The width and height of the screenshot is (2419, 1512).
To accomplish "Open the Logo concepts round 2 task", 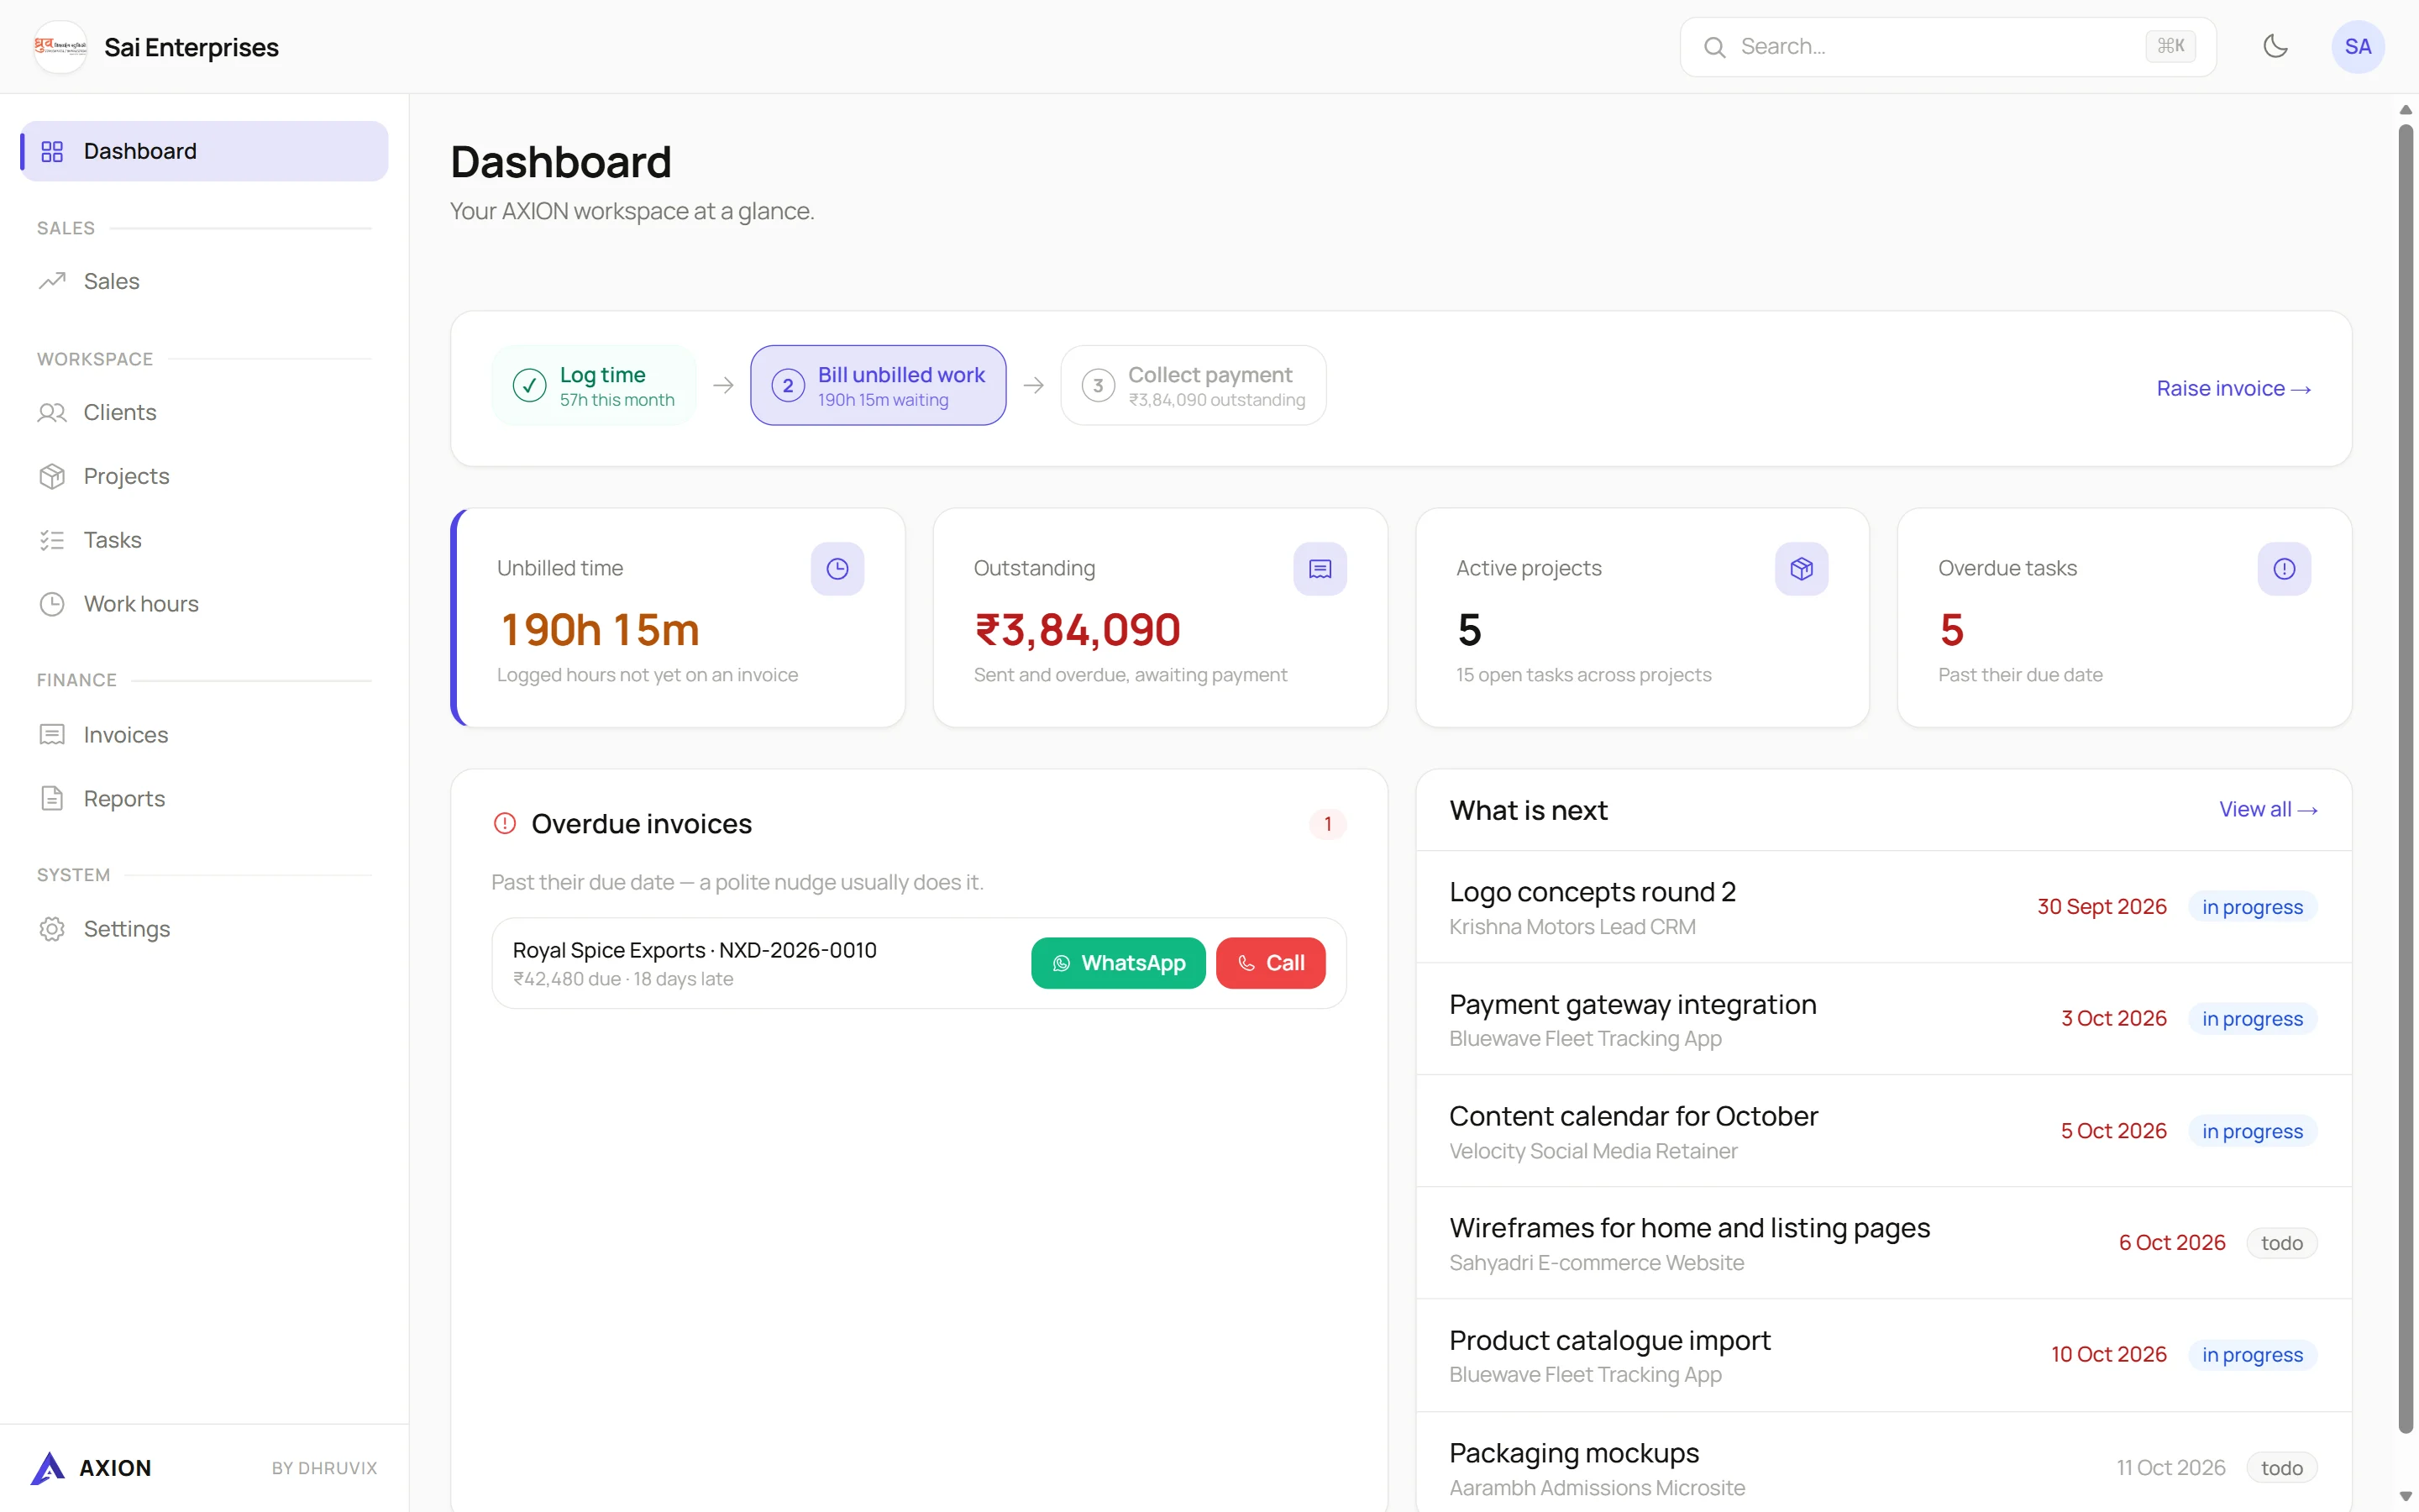I will coord(1883,907).
